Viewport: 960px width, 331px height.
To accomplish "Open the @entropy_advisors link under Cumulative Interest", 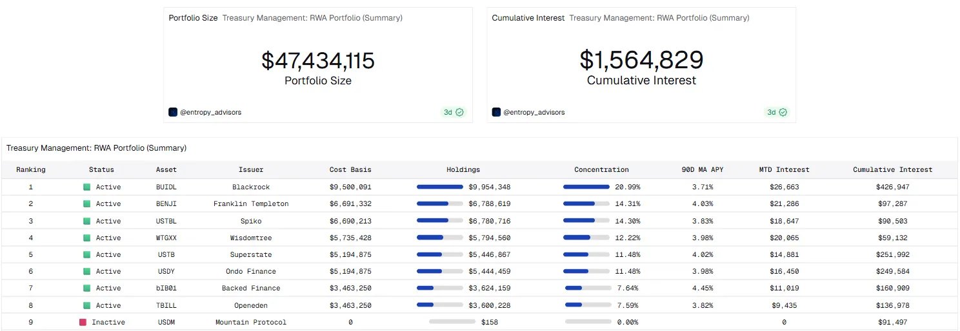I will tap(534, 112).
